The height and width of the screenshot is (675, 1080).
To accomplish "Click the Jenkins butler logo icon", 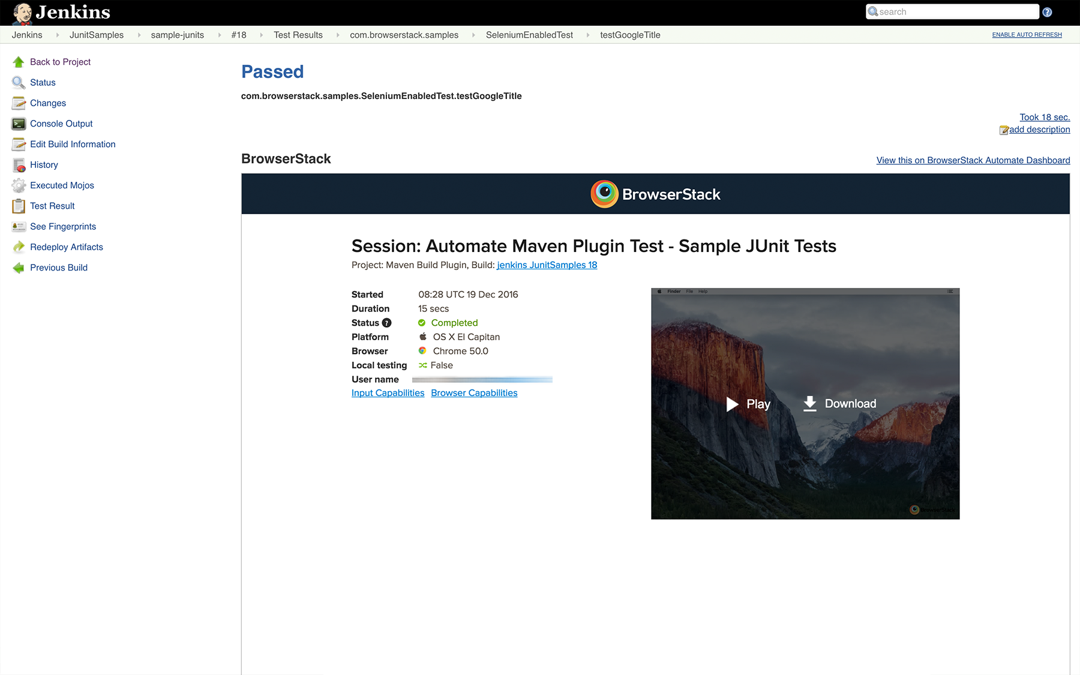I will (22, 13).
